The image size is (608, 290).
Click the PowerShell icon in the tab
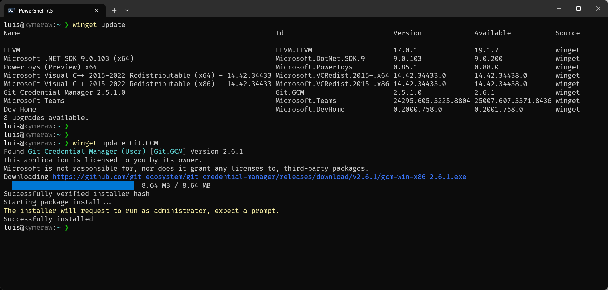click(x=11, y=10)
